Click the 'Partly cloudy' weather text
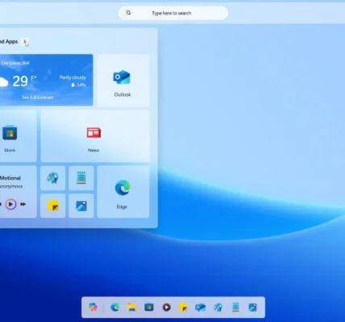The width and height of the screenshot is (345, 322). pos(73,77)
